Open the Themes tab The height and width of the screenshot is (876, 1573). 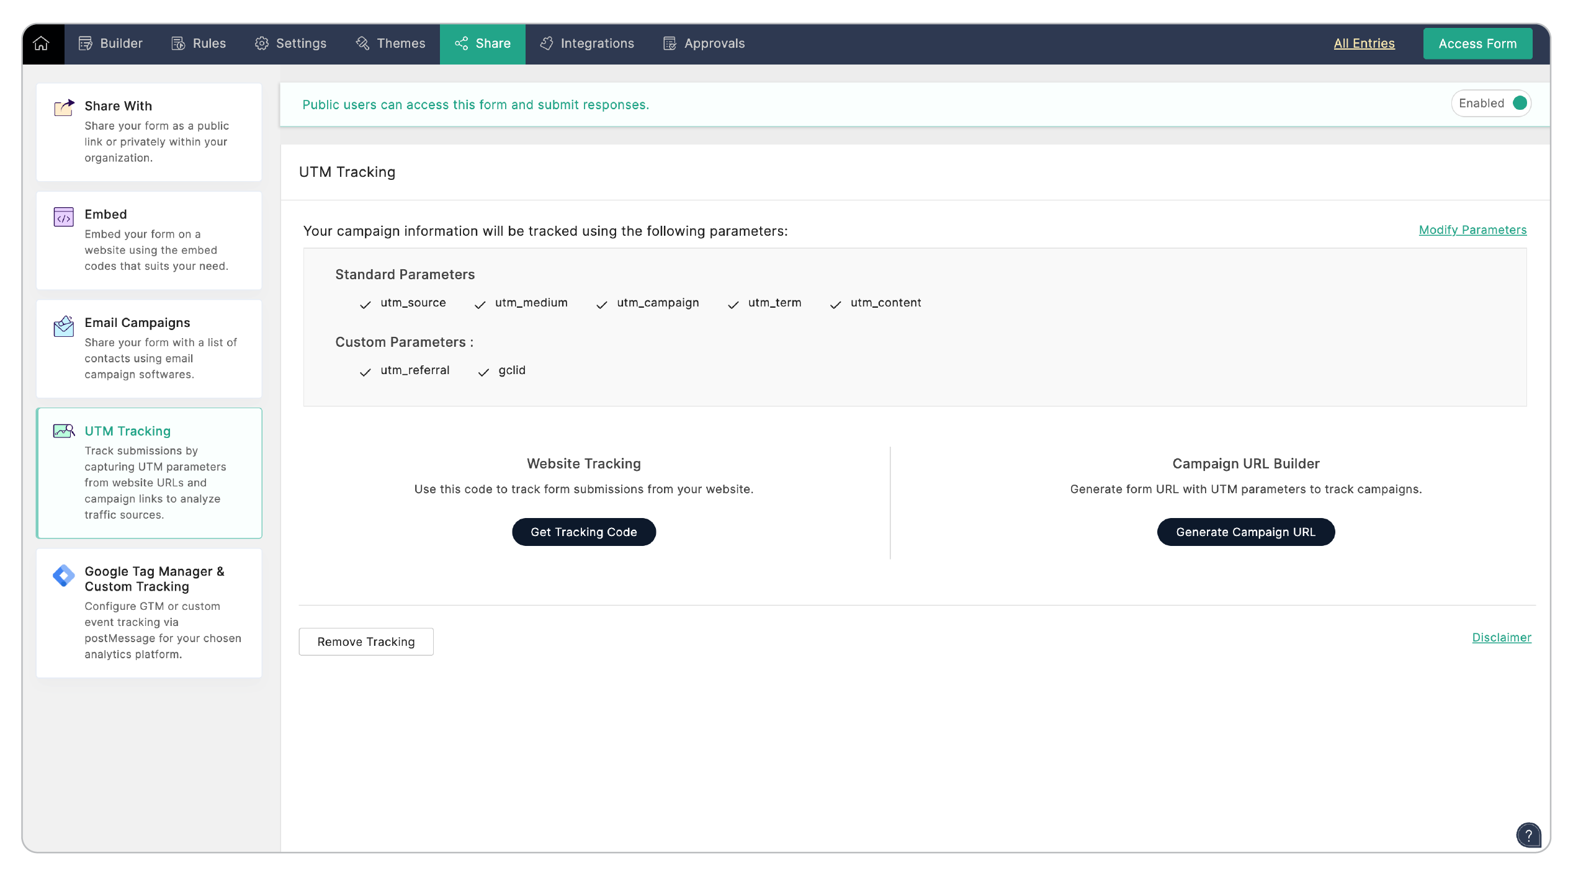tap(390, 43)
